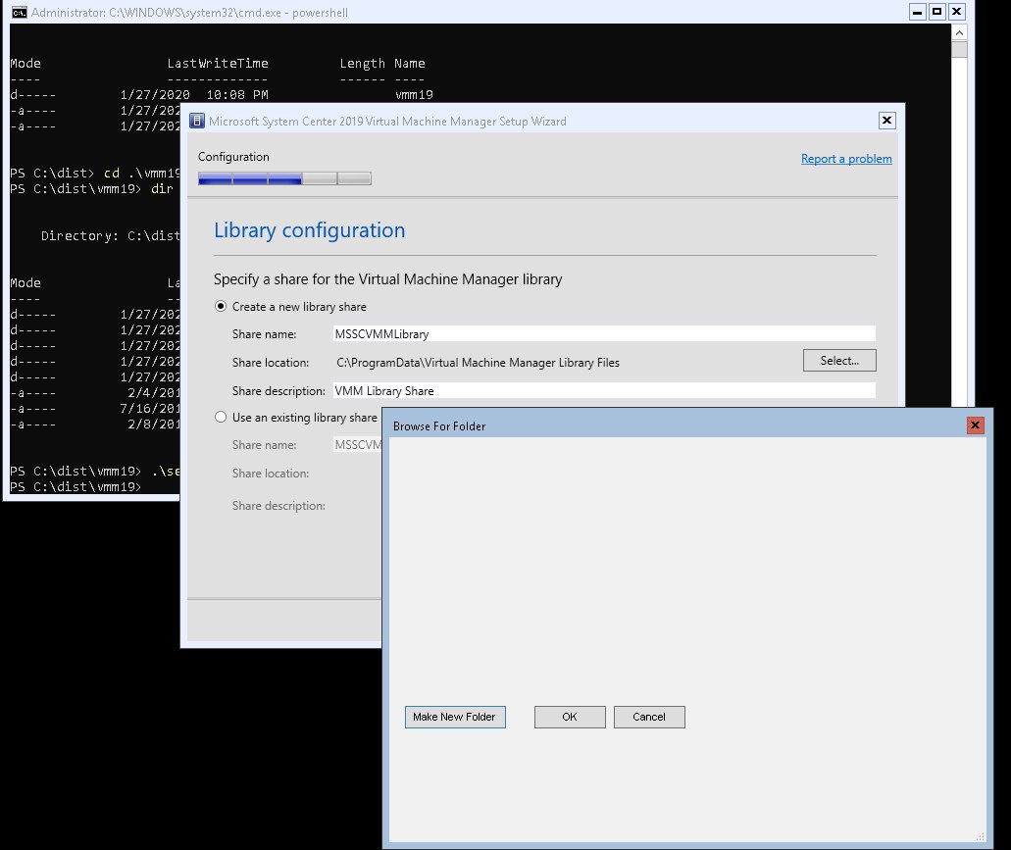Click the share location path text

[x=478, y=362]
